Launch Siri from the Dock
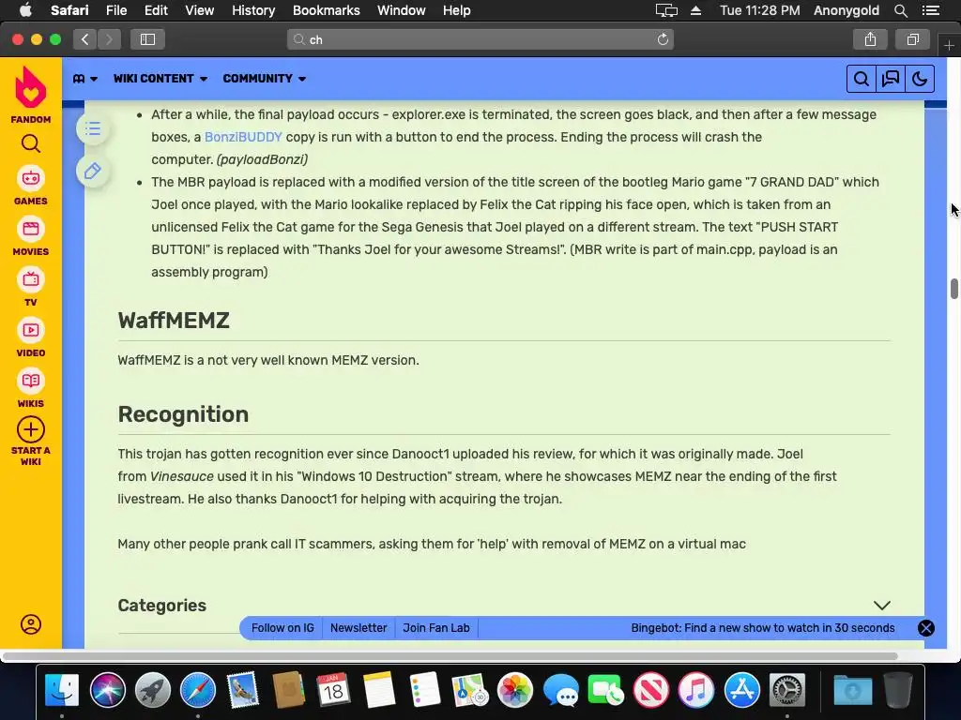Image resolution: width=961 pixels, height=720 pixels. point(107,689)
